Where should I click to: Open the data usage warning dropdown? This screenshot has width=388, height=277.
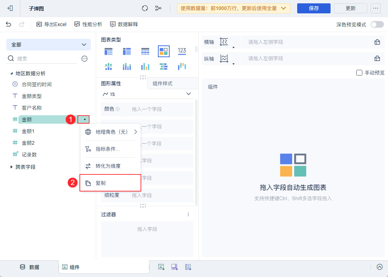233,8
